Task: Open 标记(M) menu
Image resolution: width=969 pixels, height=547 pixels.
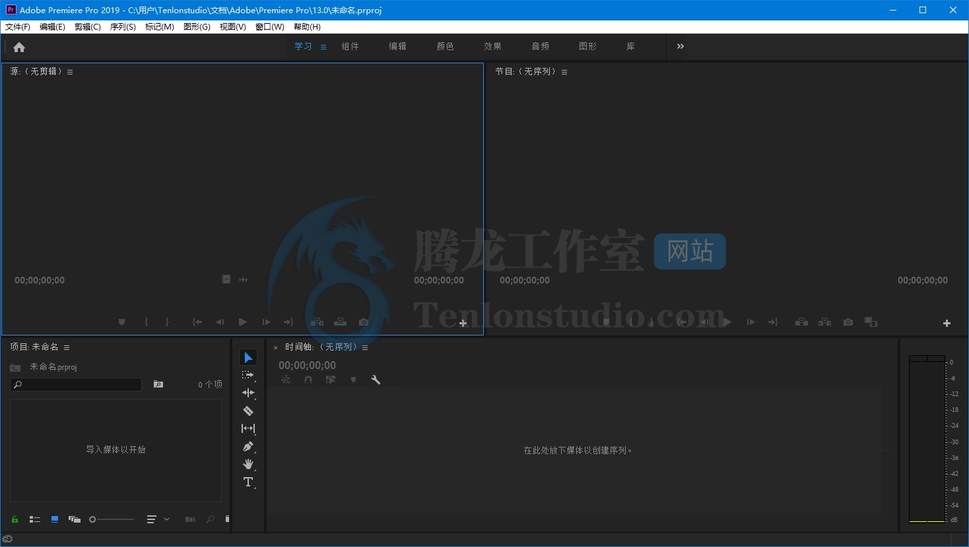Action: pos(160,27)
